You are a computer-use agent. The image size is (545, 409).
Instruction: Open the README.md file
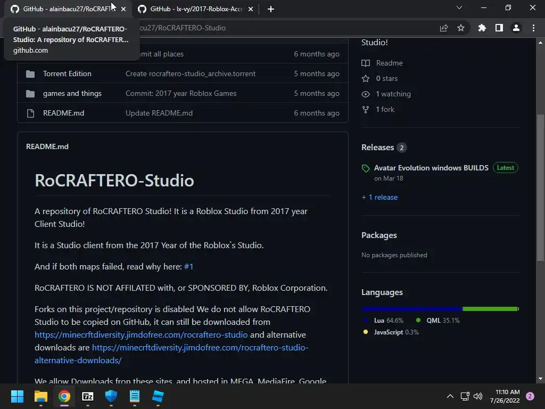pyautogui.click(x=64, y=113)
